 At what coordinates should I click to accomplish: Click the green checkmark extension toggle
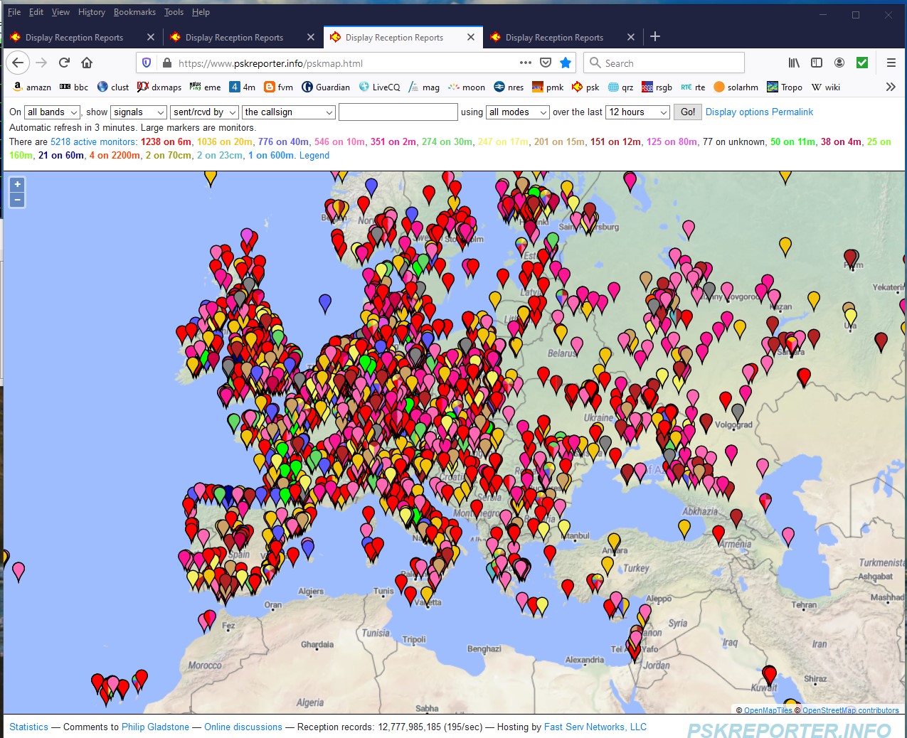tap(861, 63)
